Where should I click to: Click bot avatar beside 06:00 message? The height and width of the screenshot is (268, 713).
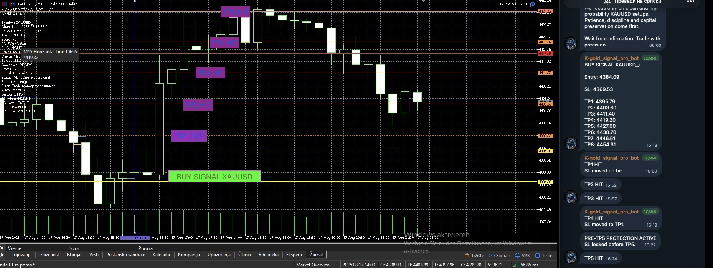coord(571,43)
